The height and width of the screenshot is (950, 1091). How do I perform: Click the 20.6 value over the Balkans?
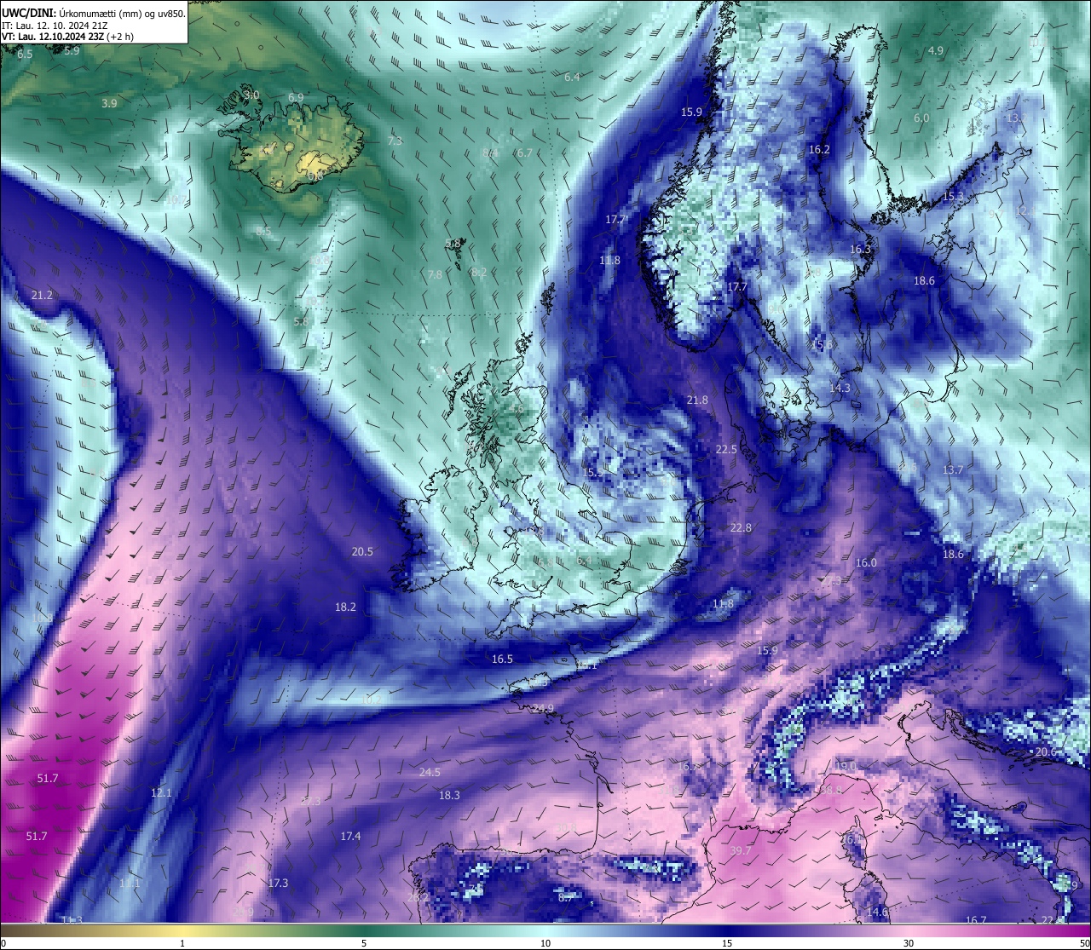pyautogui.click(x=1046, y=751)
